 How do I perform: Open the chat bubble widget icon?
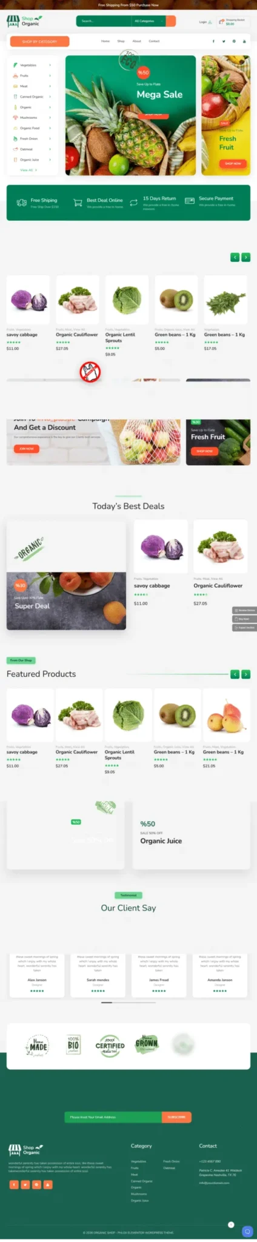pos(247,1231)
